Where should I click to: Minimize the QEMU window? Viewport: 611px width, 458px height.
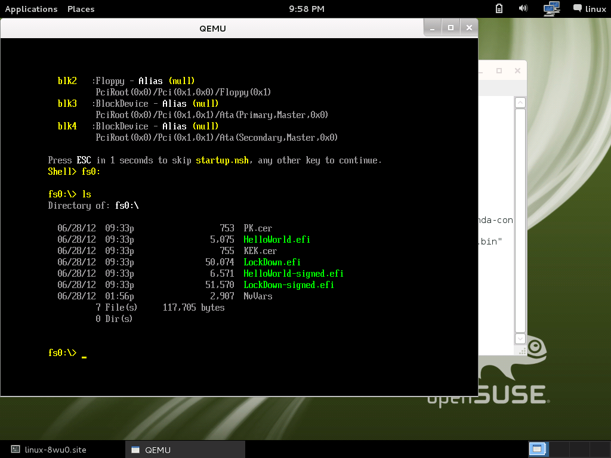pos(432,27)
